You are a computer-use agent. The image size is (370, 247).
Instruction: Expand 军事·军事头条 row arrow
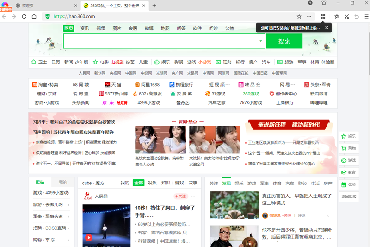pyautogui.click(x=68, y=216)
